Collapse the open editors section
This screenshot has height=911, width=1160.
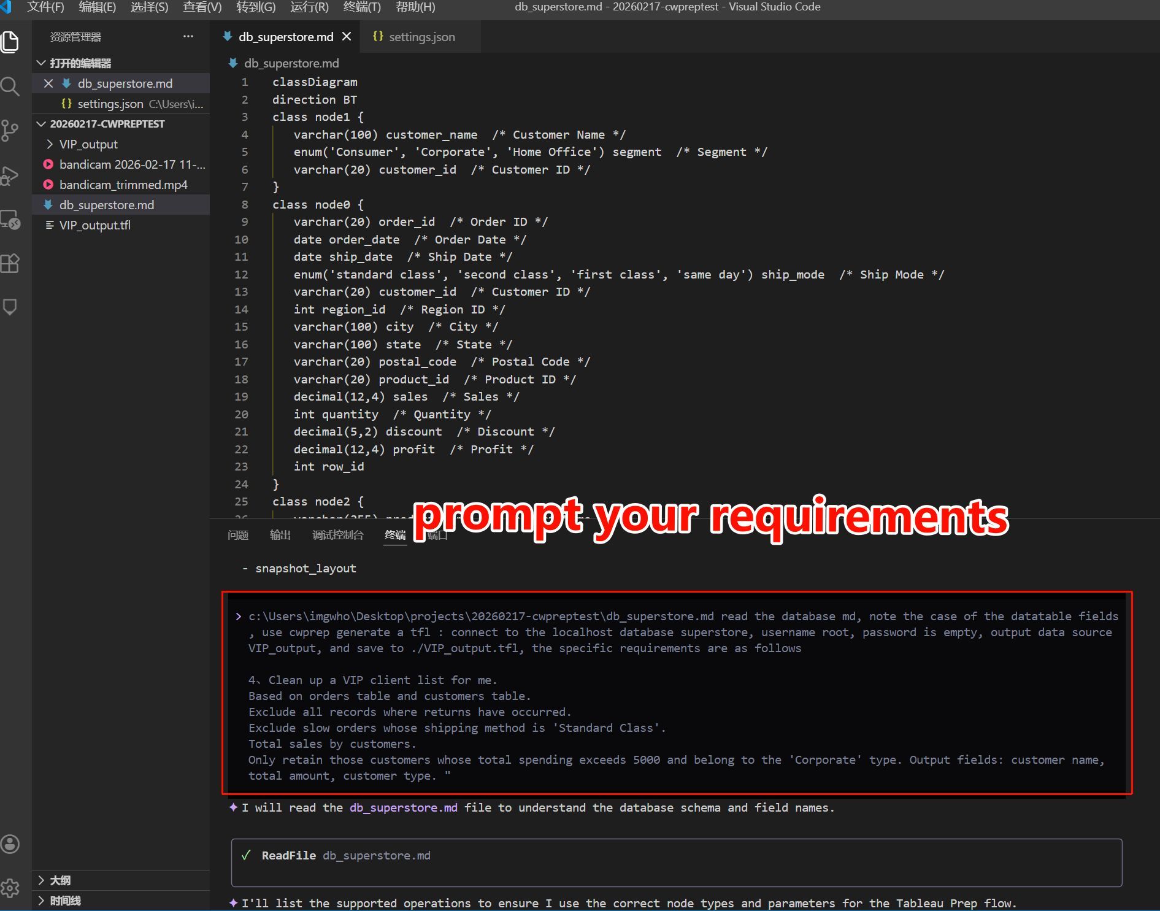coord(41,63)
